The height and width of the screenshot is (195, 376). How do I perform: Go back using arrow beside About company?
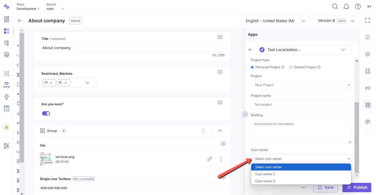click(x=20, y=21)
